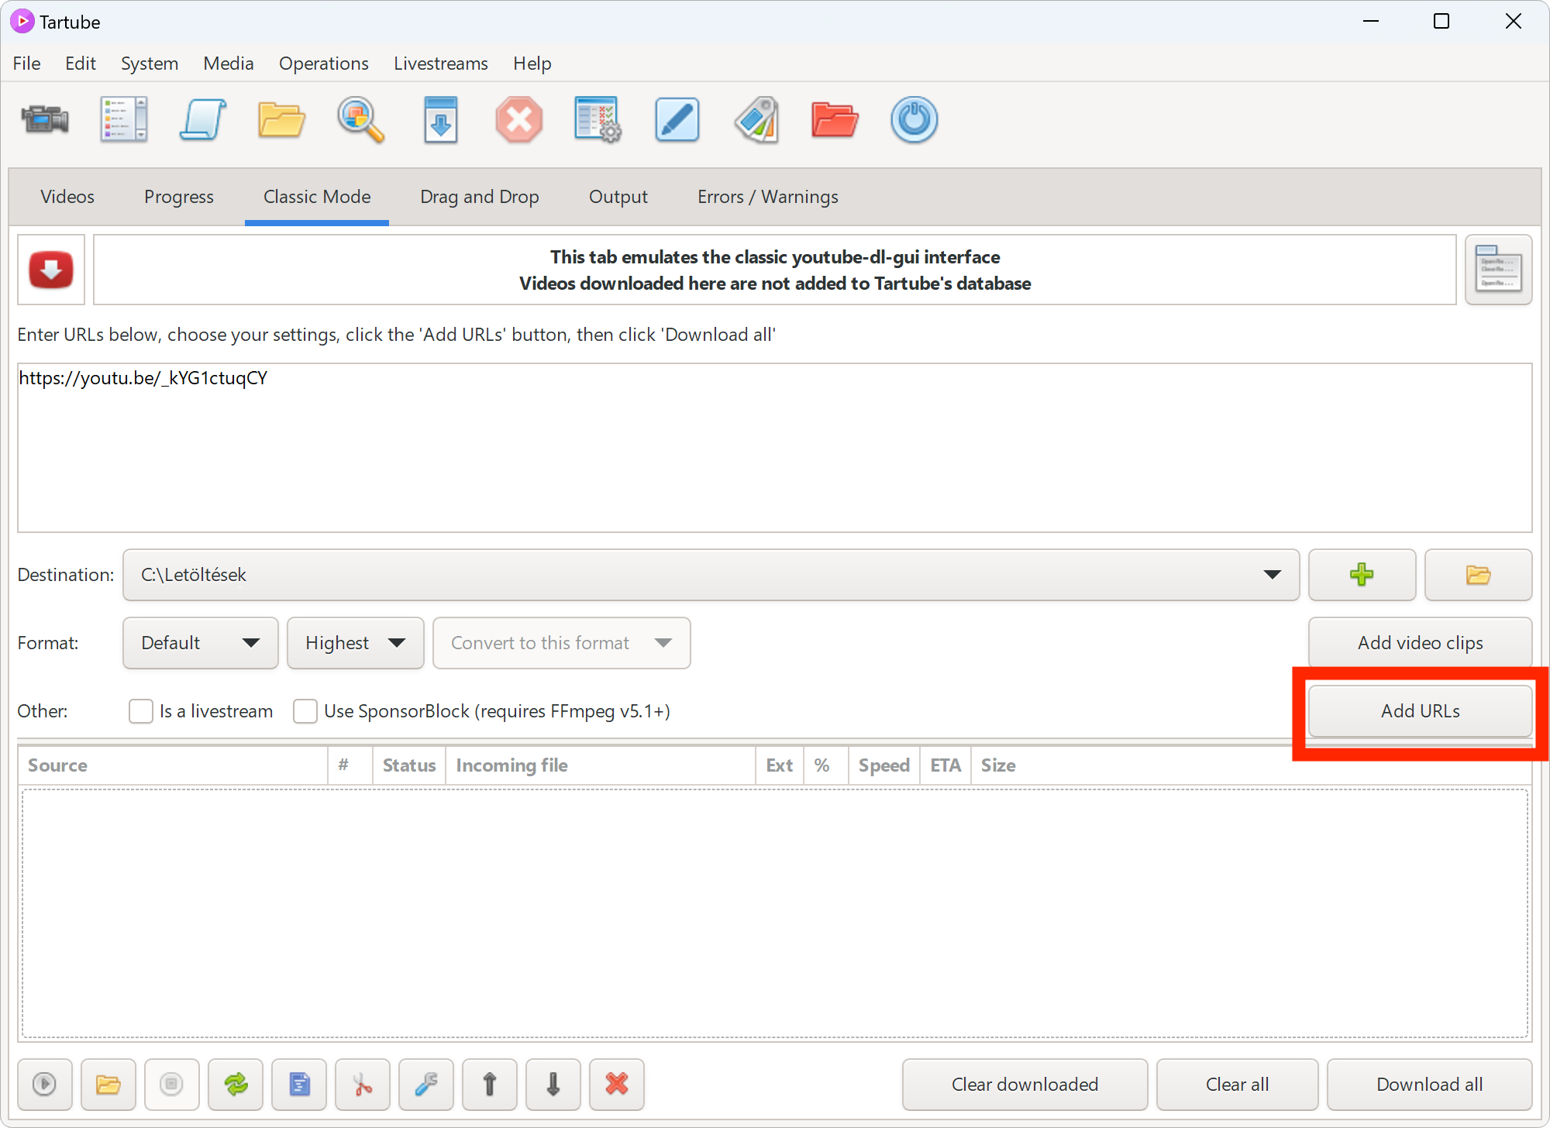Click the Add URLs button
1550x1128 pixels.
tap(1421, 711)
